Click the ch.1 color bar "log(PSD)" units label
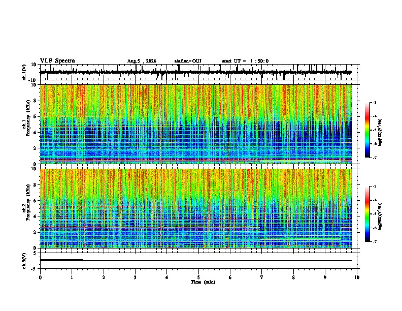 pyautogui.click(x=380, y=132)
